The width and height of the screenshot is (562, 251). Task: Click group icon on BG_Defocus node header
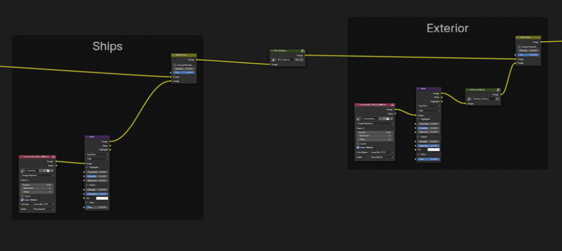pyautogui.click(x=303, y=51)
